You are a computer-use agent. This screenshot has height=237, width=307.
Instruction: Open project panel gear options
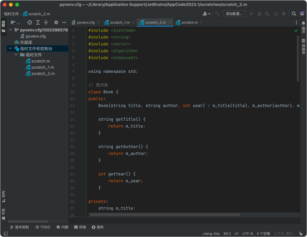(x=56, y=23)
